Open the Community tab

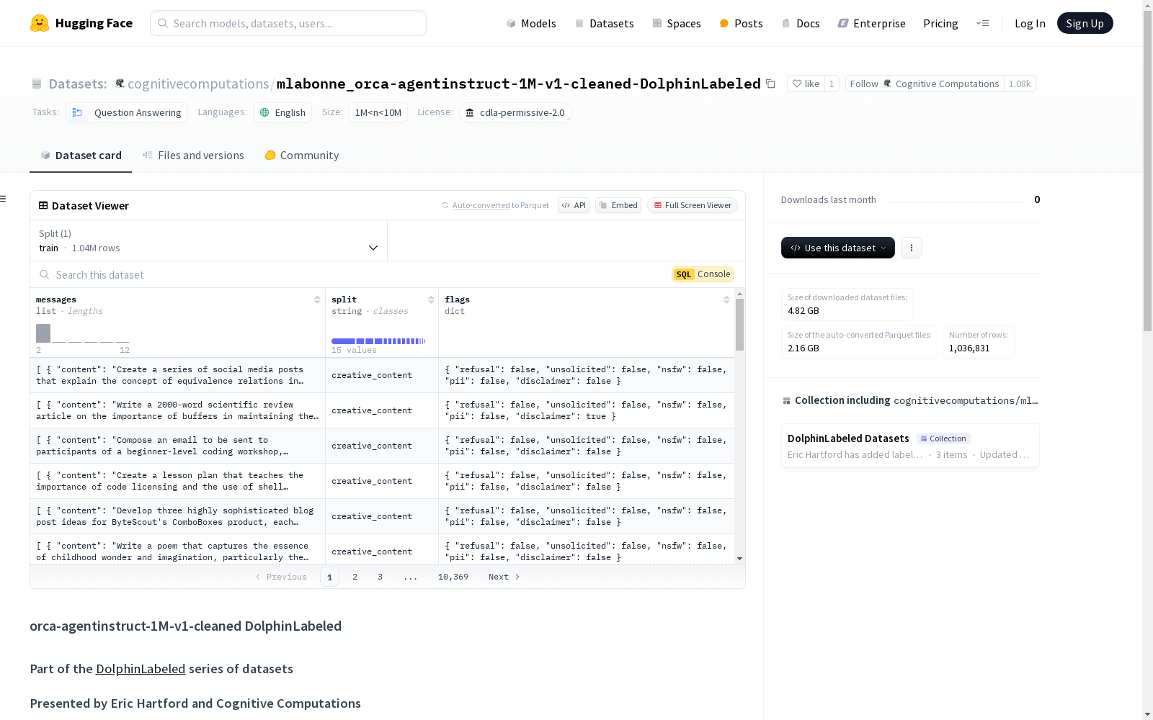coord(302,156)
